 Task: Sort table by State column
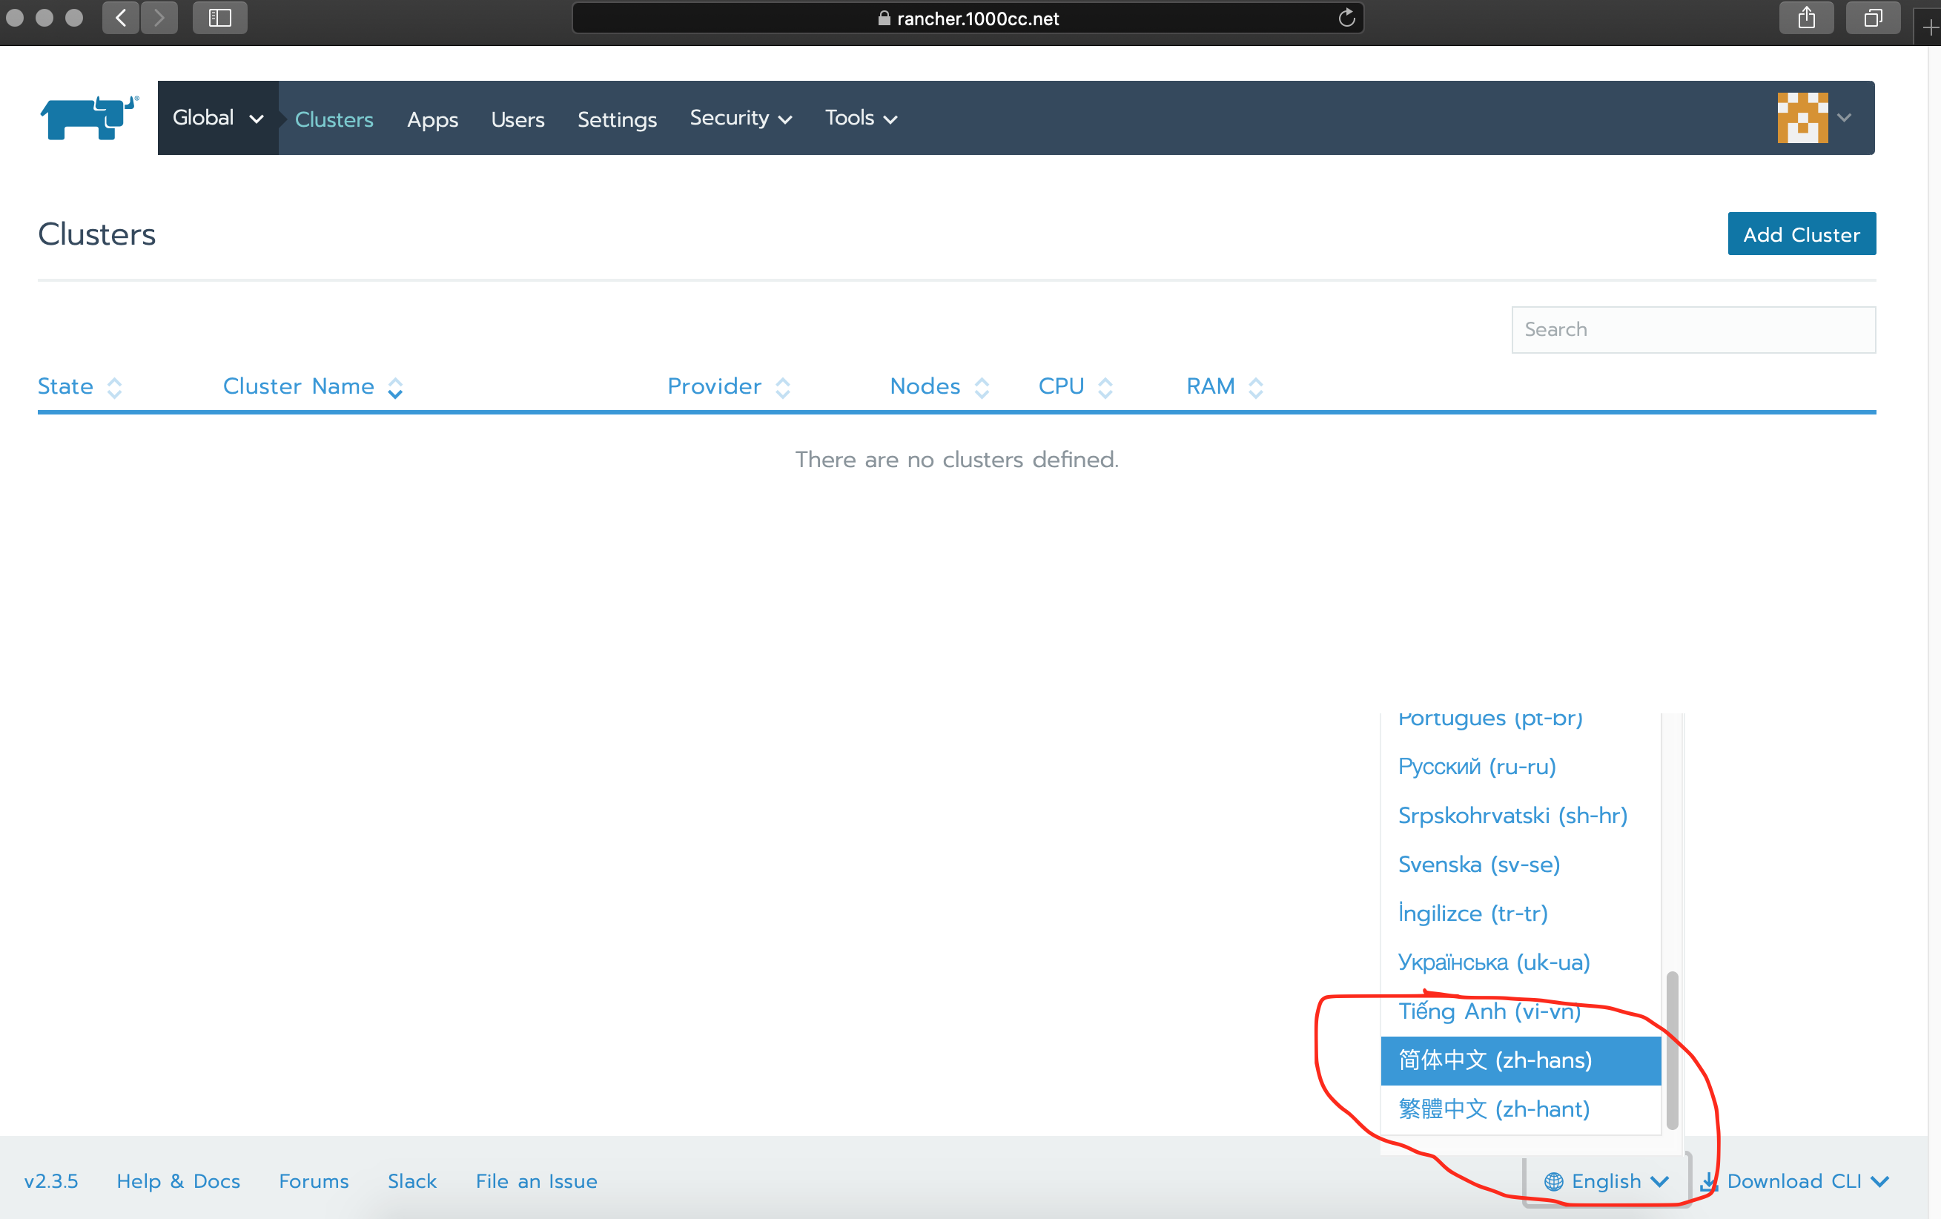tap(80, 387)
